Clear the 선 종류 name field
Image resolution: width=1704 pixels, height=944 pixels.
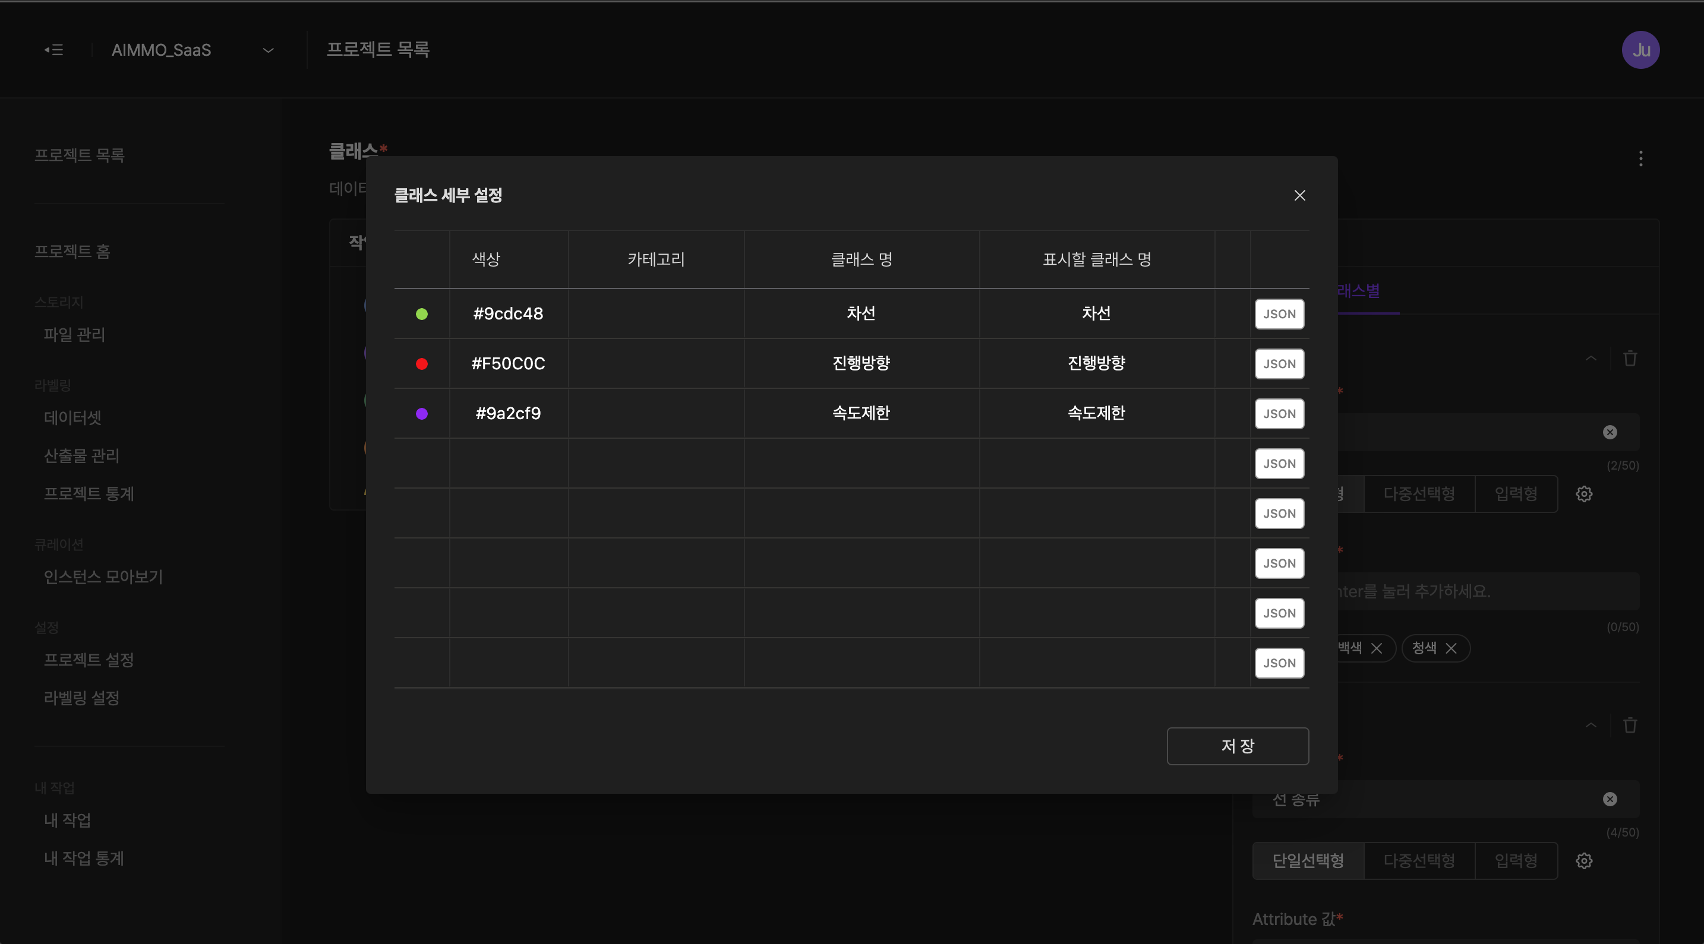click(1610, 799)
